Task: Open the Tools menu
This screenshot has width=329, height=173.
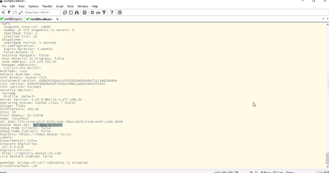Action: click(x=70, y=6)
